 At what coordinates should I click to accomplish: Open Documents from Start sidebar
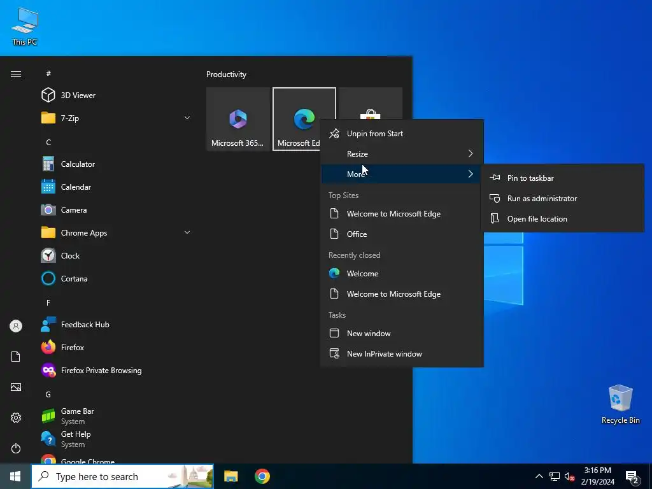click(16, 357)
